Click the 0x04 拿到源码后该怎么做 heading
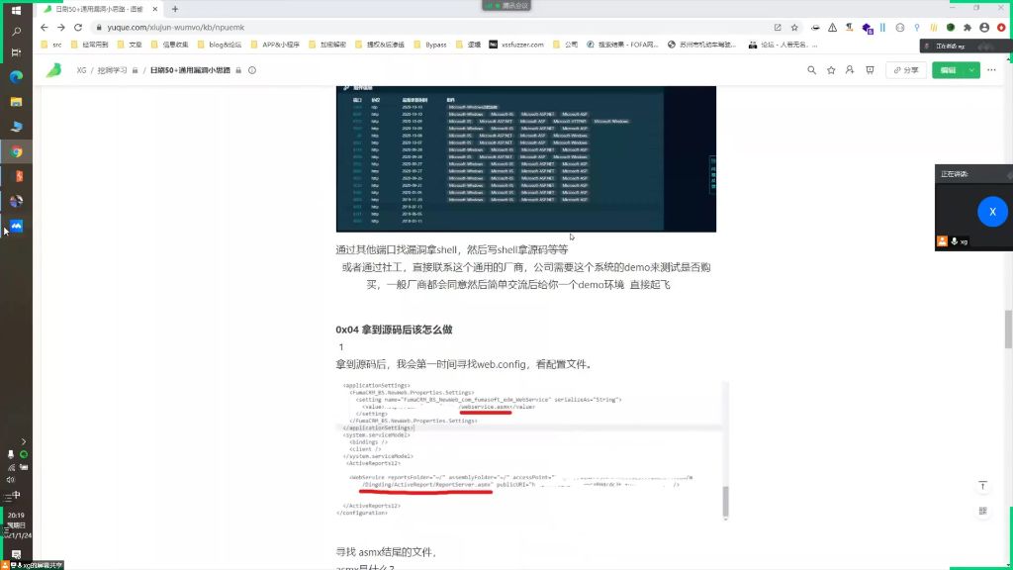This screenshot has width=1013, height=570. [x=394, y=330]
